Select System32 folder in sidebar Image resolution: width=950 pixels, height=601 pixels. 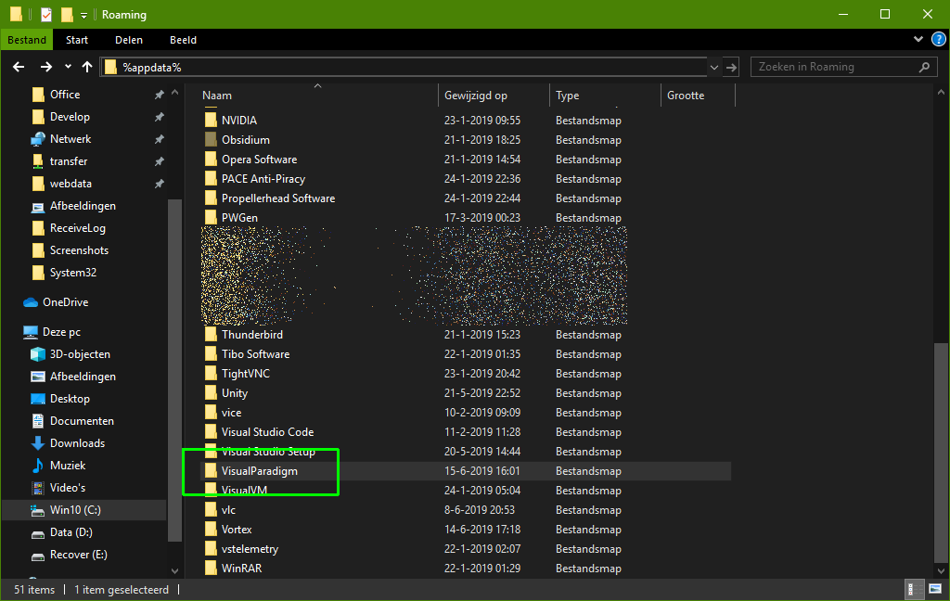click(72, 273)
